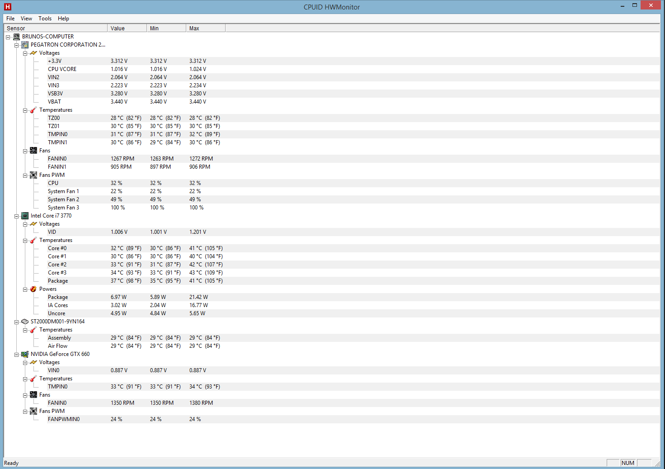Collapse the motherboard Fans group
Viewport: 665px width, 469px height.
point(25,151)
